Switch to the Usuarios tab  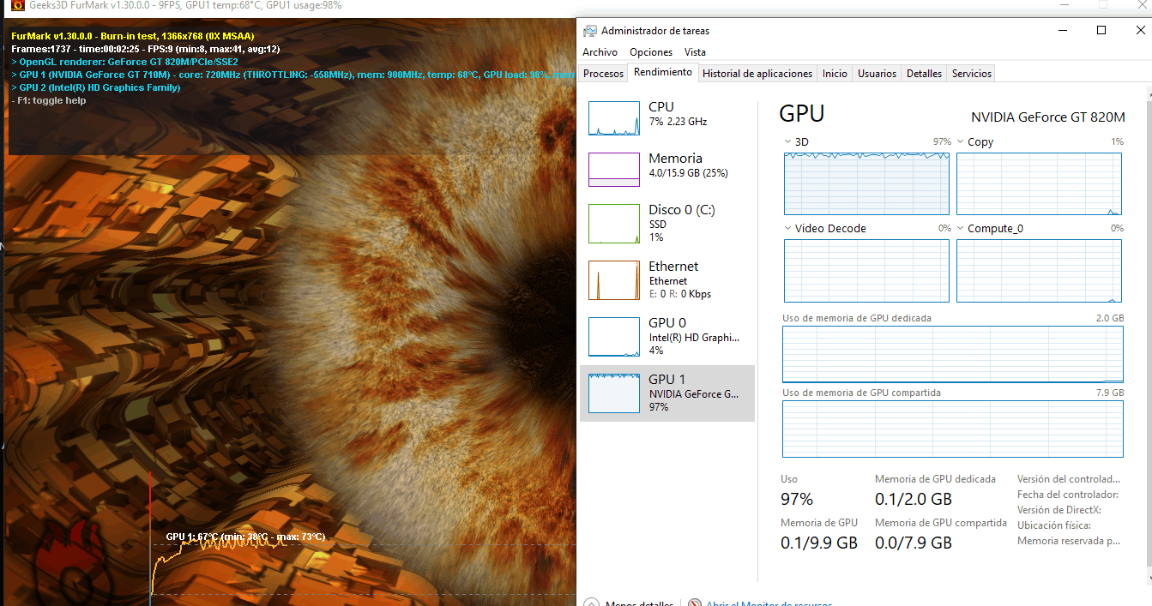pos(878,74)
